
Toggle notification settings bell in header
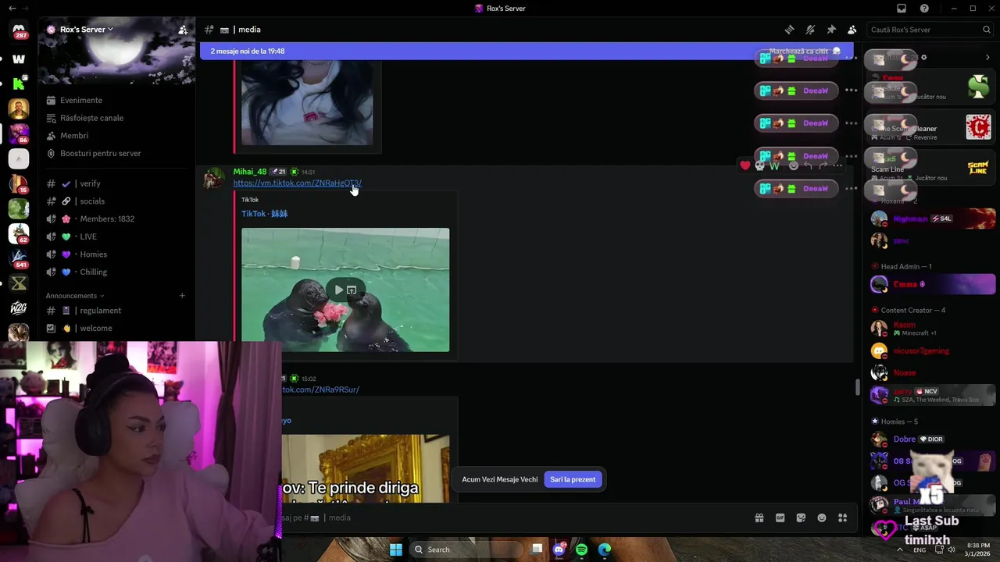810,30
